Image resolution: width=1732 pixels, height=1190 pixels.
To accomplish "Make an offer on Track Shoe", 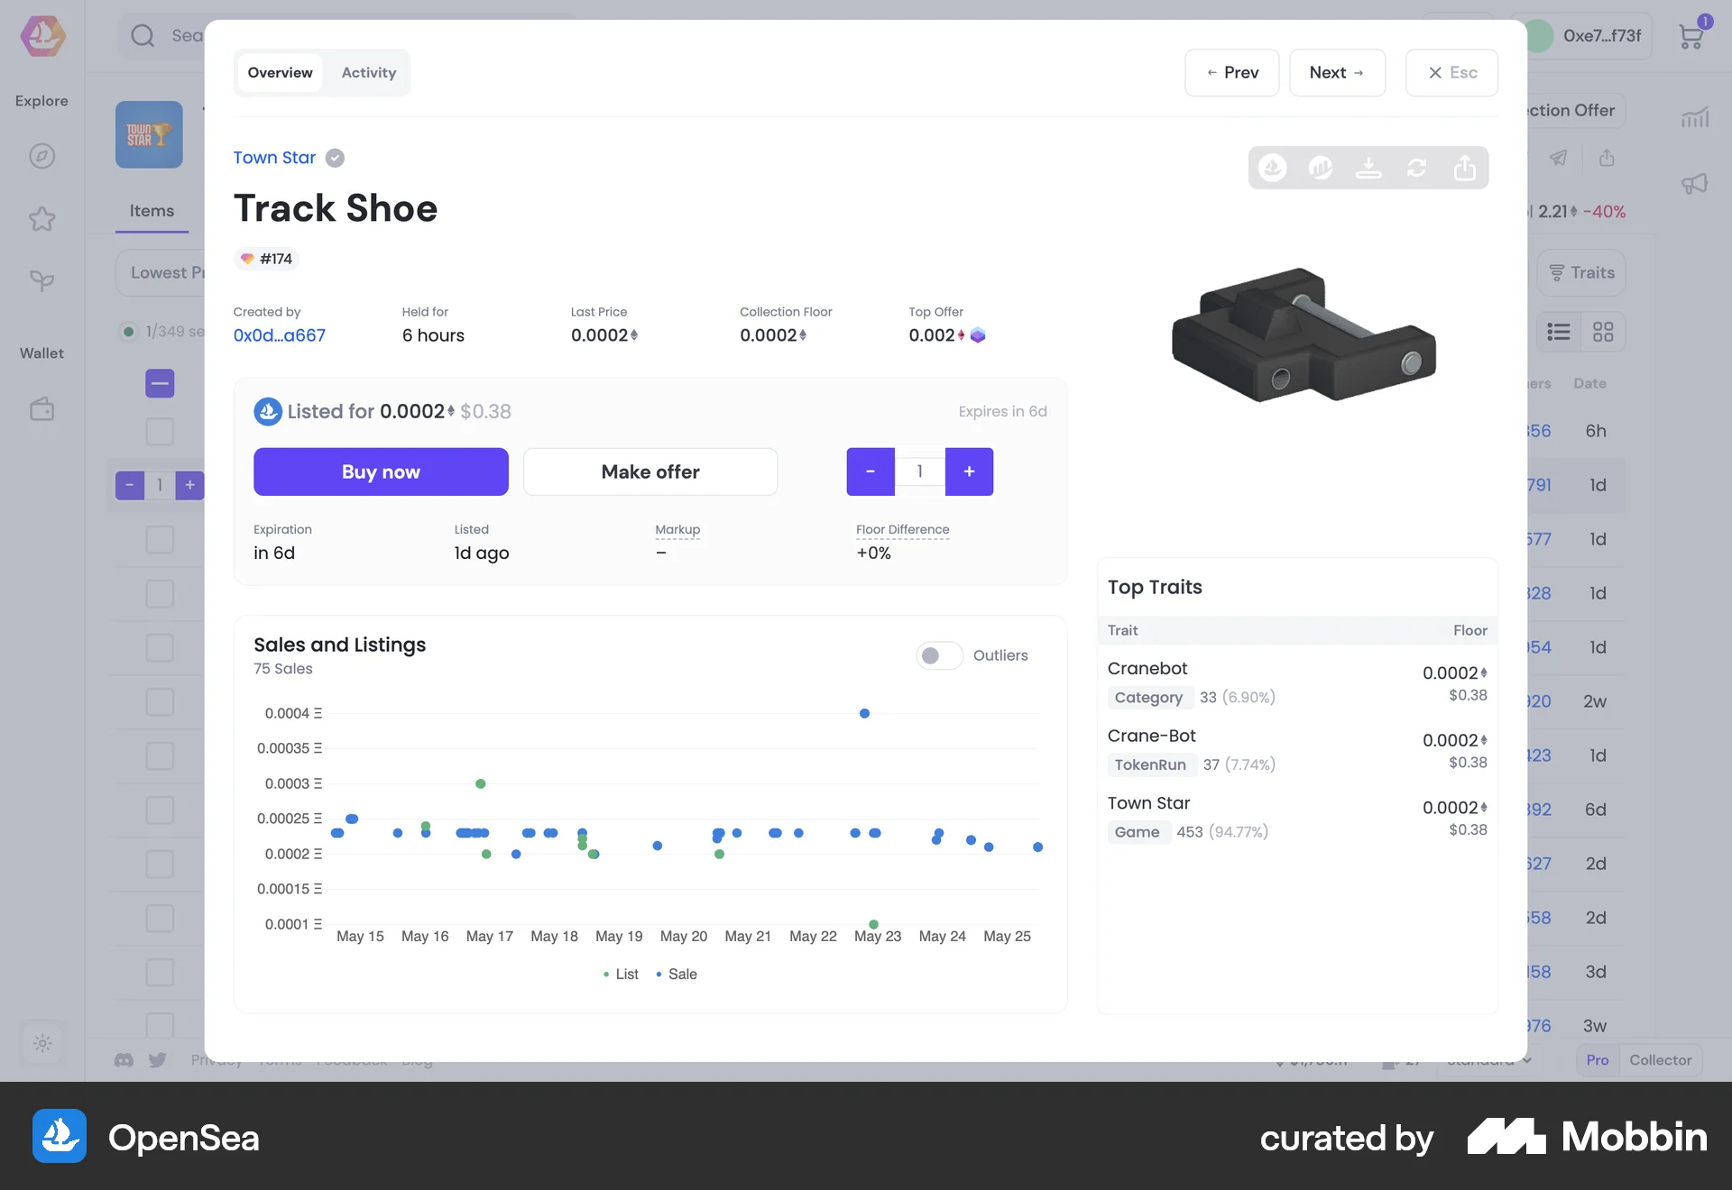I will pyautogui.click(x=649, y=471).
